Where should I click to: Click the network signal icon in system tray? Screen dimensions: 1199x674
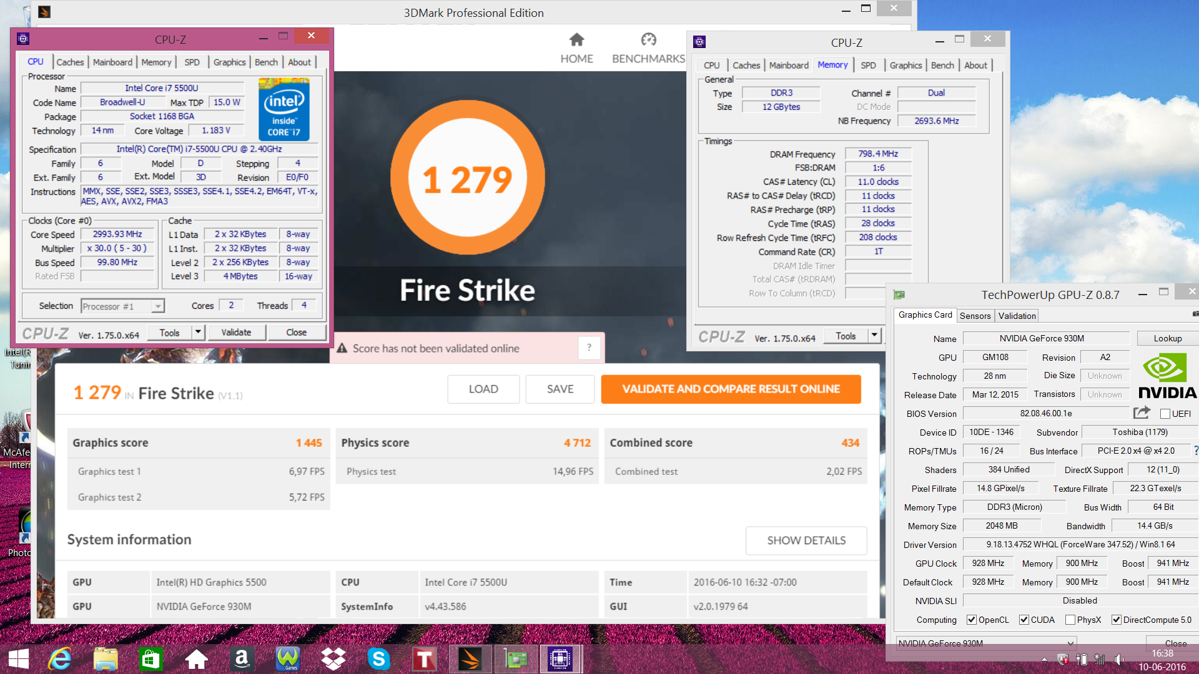pos(1100,660)
